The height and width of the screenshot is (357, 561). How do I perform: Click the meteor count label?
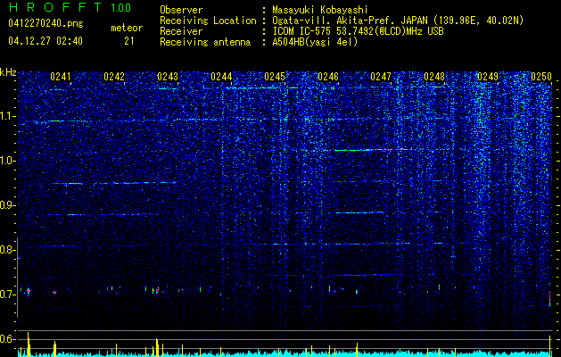point(127,28)
